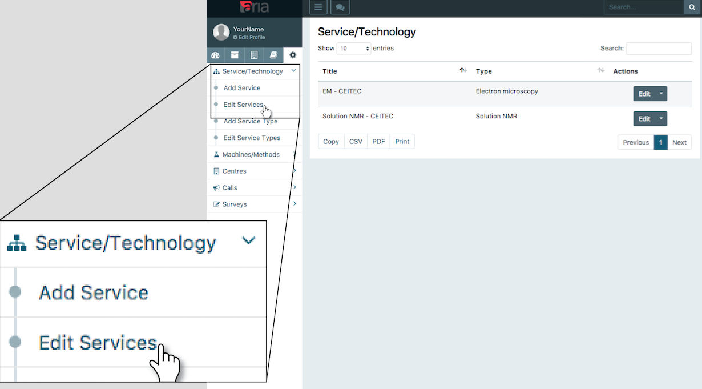
Task: Toggle the hamburger menu button
Action: [318, 7]
